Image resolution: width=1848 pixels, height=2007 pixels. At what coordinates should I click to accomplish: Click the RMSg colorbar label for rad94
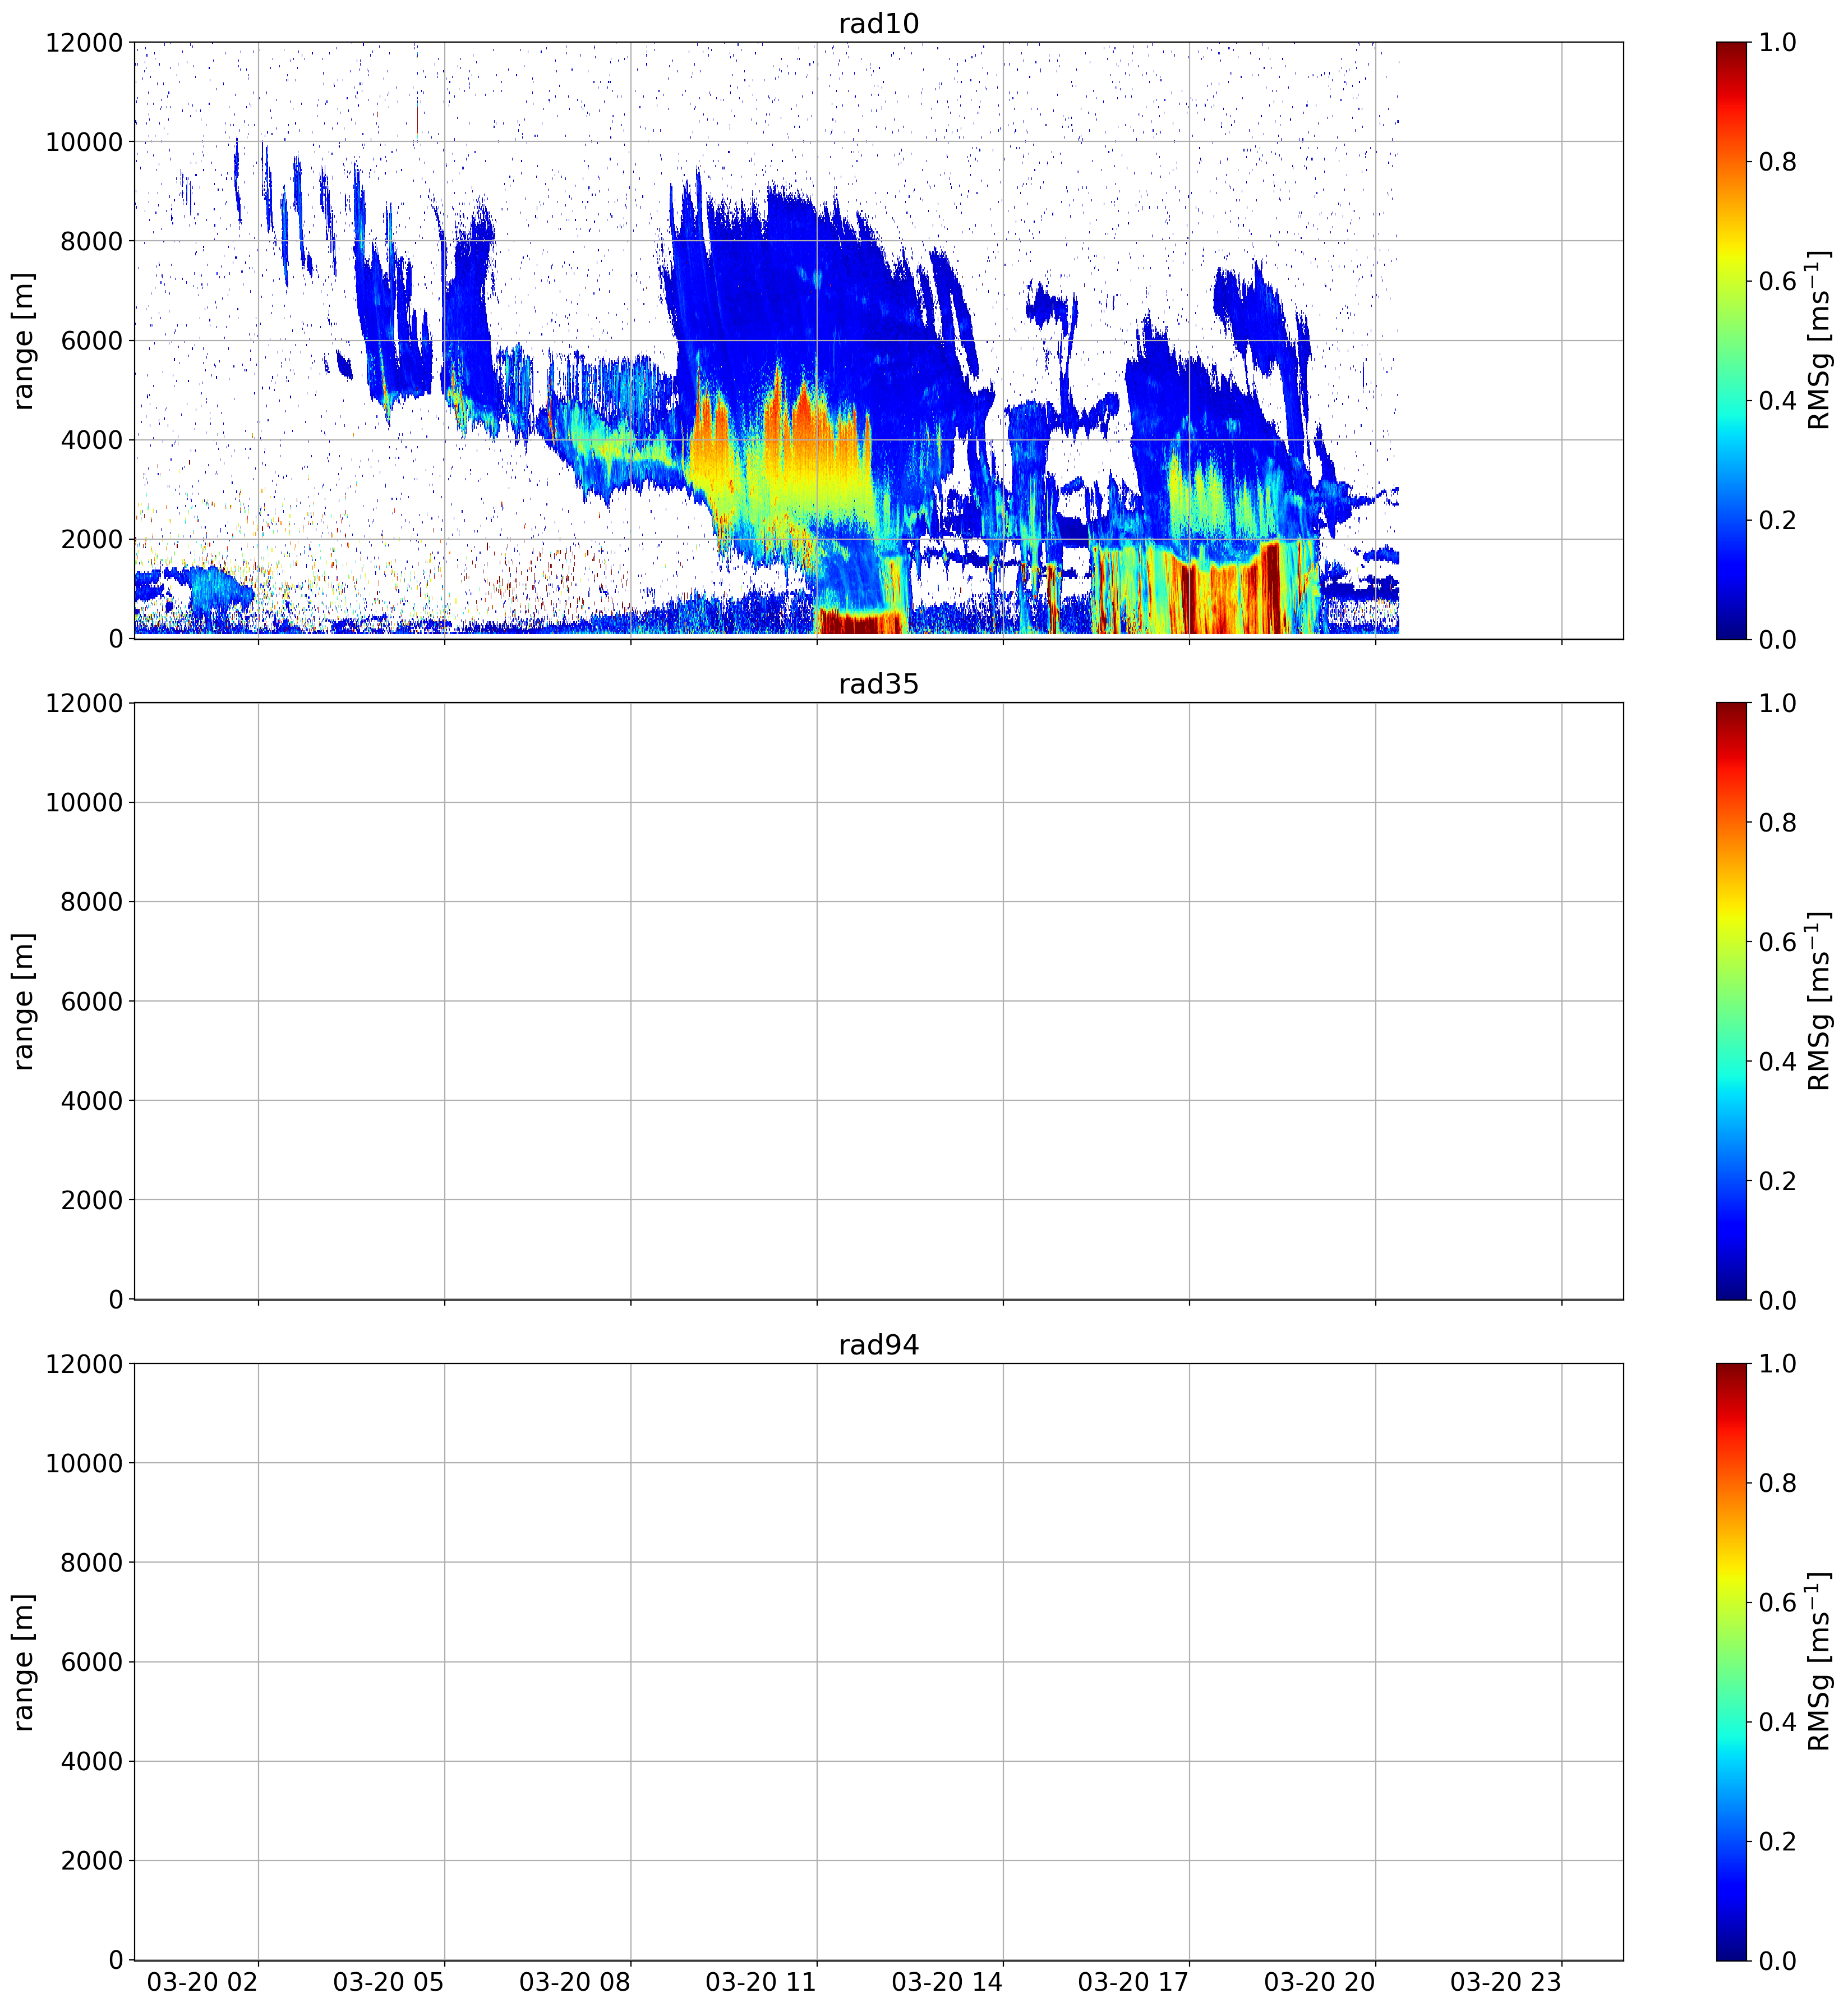tap(1819, 1662)
